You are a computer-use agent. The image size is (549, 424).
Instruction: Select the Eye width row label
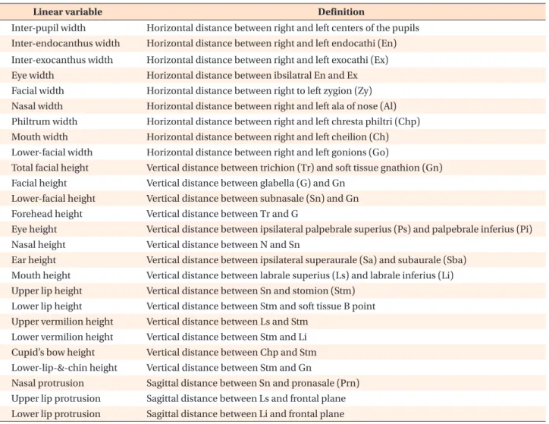[33, 75]
